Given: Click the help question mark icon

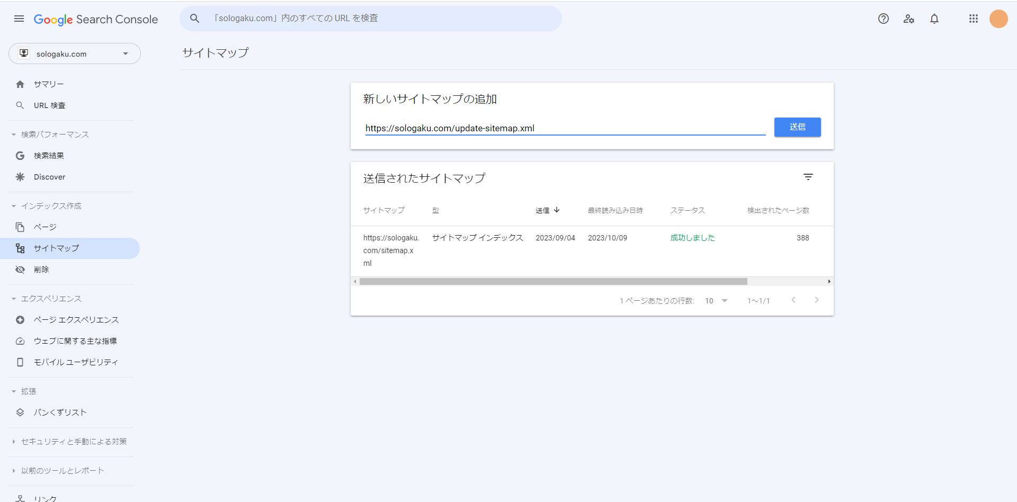Looking at the screenshot, I should click(883, 19).
